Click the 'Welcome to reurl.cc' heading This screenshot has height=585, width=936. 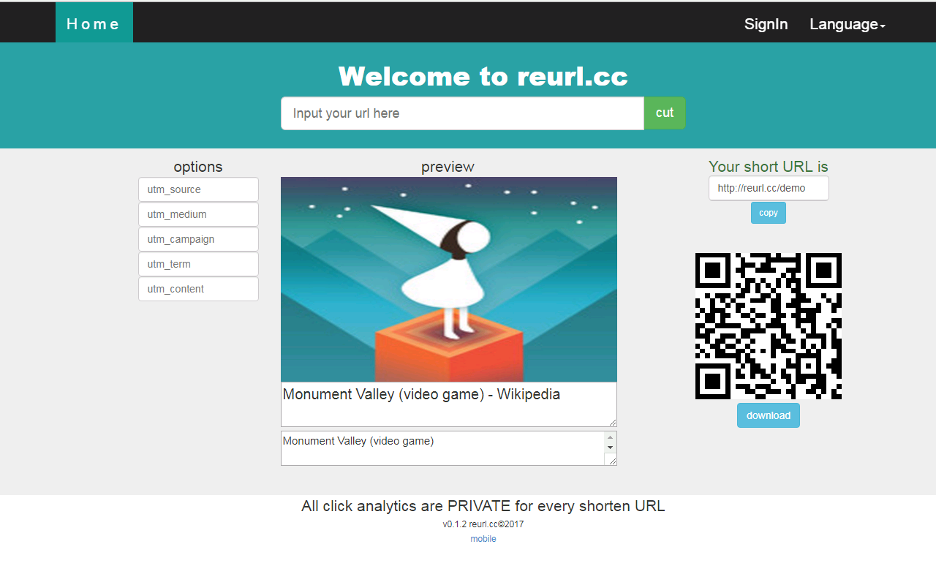click(x=483, y=76)
